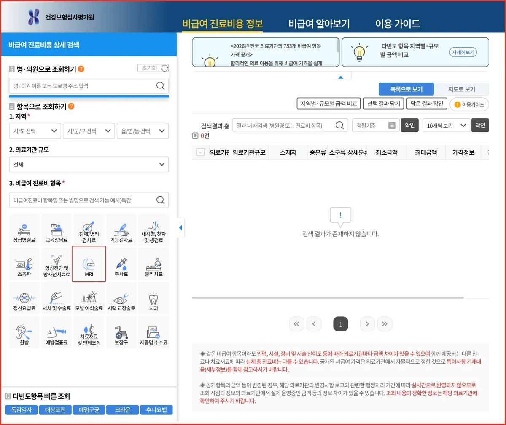Confirm page size with 확인 beside 10개씩 보기
This screenshot has height=425, width=506.
(x=480, y=125)
